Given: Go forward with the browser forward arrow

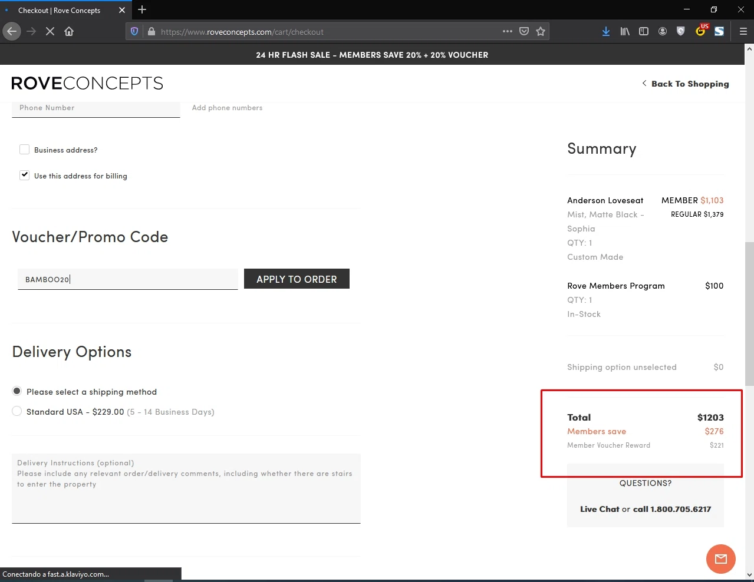Looking at the screenshot, I should (x=31, y=31).
